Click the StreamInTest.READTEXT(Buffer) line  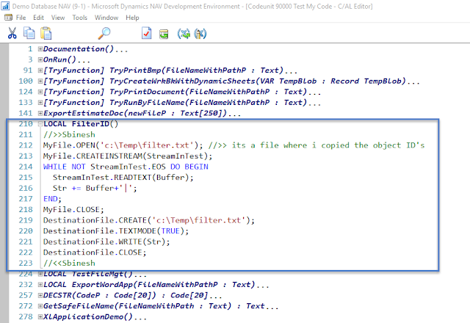click(123, 178)
